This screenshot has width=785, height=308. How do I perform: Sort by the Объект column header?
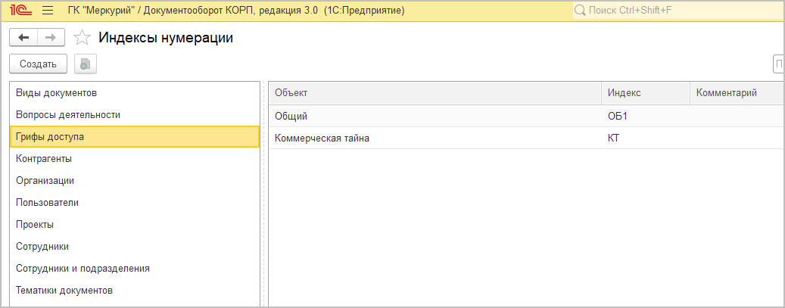(x=435, y=92)
